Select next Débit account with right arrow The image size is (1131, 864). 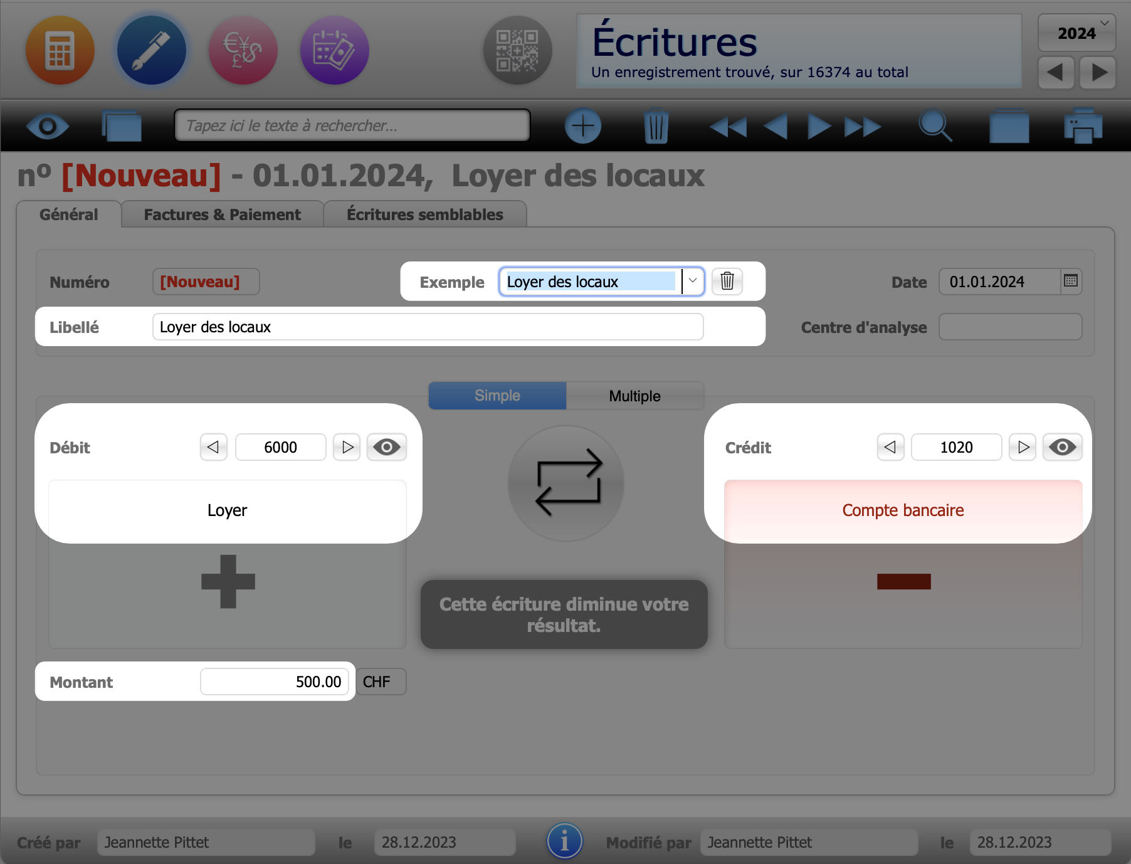(x=347, y=447)
